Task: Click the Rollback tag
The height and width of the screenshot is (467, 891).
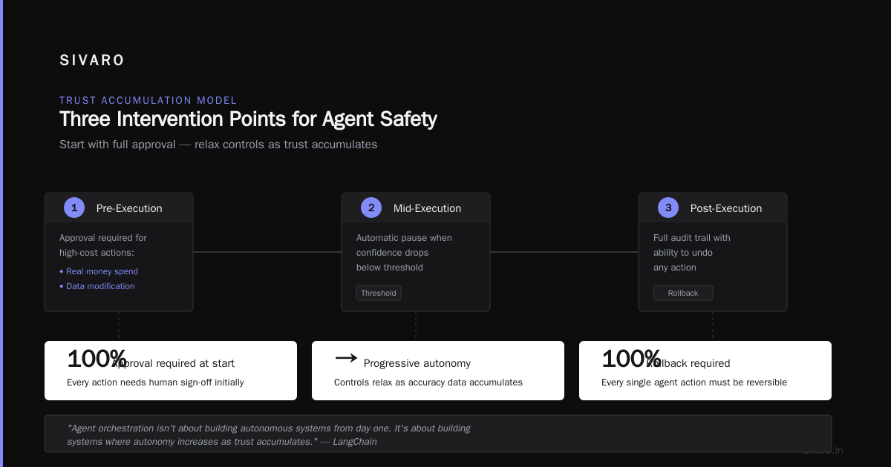Action: coord(683,293)
